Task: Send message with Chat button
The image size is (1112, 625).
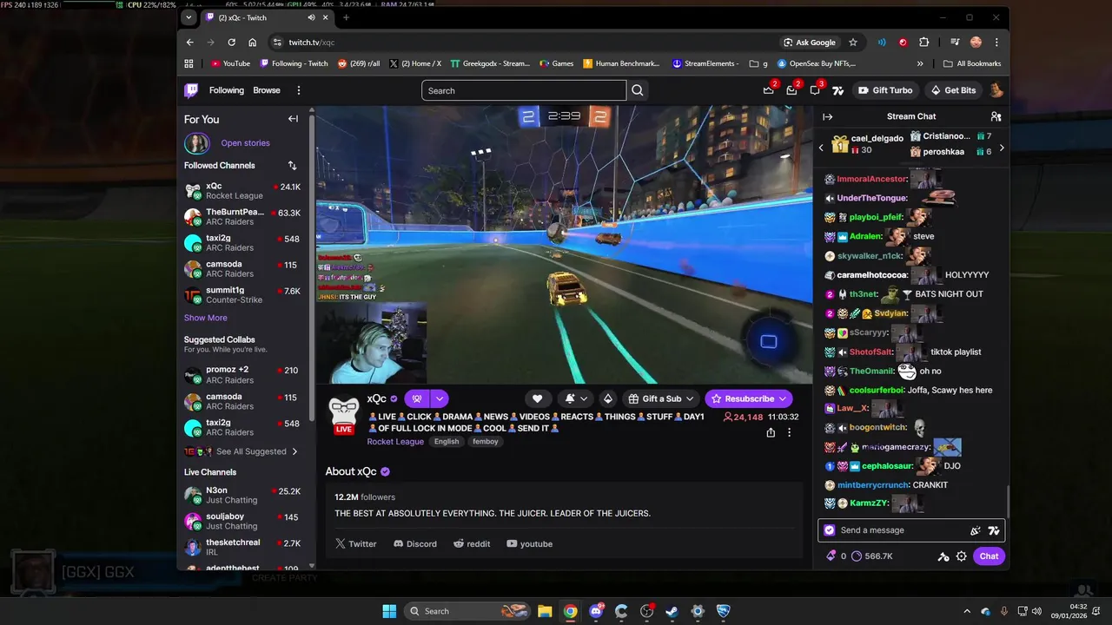Action: coord(989,556)
